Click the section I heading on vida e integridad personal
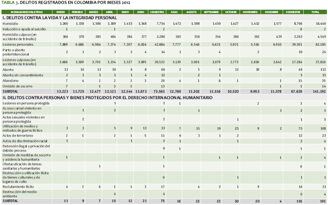This screenshot has width=328, height=205. [60, 18]
